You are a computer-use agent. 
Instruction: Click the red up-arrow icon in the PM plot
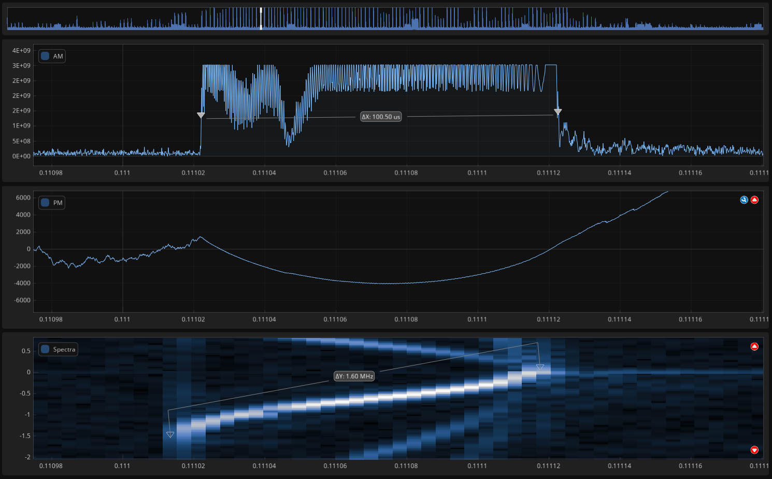(x=754, y=200)
